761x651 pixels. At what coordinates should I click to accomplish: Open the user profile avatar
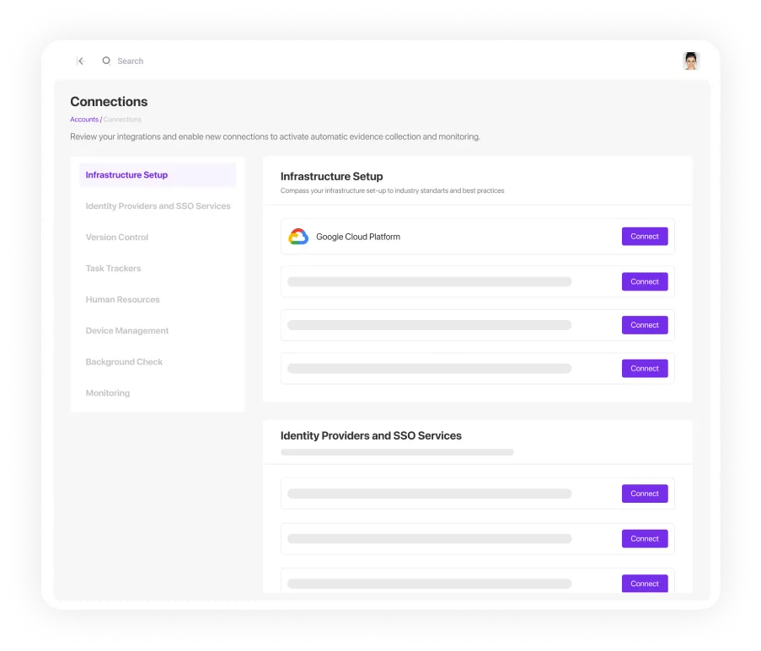[691, 61]
